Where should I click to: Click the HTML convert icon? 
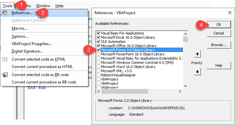[5, 59]
